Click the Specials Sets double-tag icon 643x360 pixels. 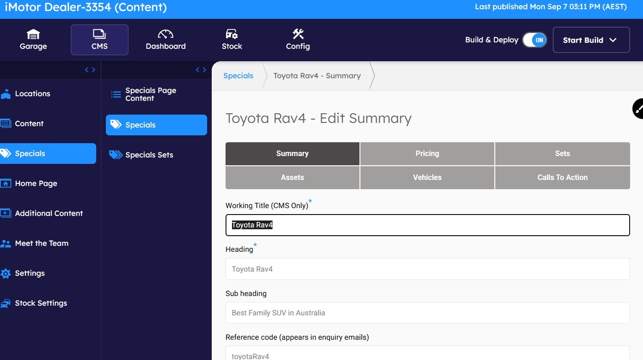click(116, 155)
